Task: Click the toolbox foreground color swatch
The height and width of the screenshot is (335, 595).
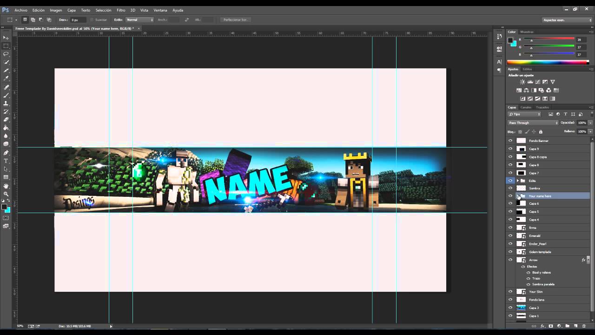Action: click(x=4, y=207)
